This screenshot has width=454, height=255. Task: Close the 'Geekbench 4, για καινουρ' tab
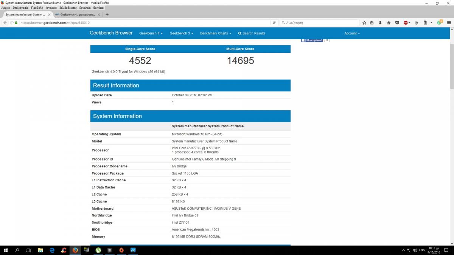[99, 15]
